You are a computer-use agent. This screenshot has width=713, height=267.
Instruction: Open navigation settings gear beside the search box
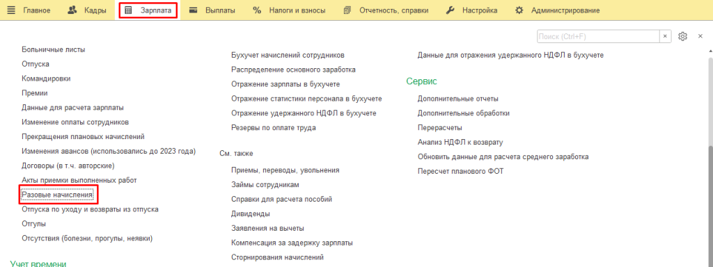(x=682, y=36)
